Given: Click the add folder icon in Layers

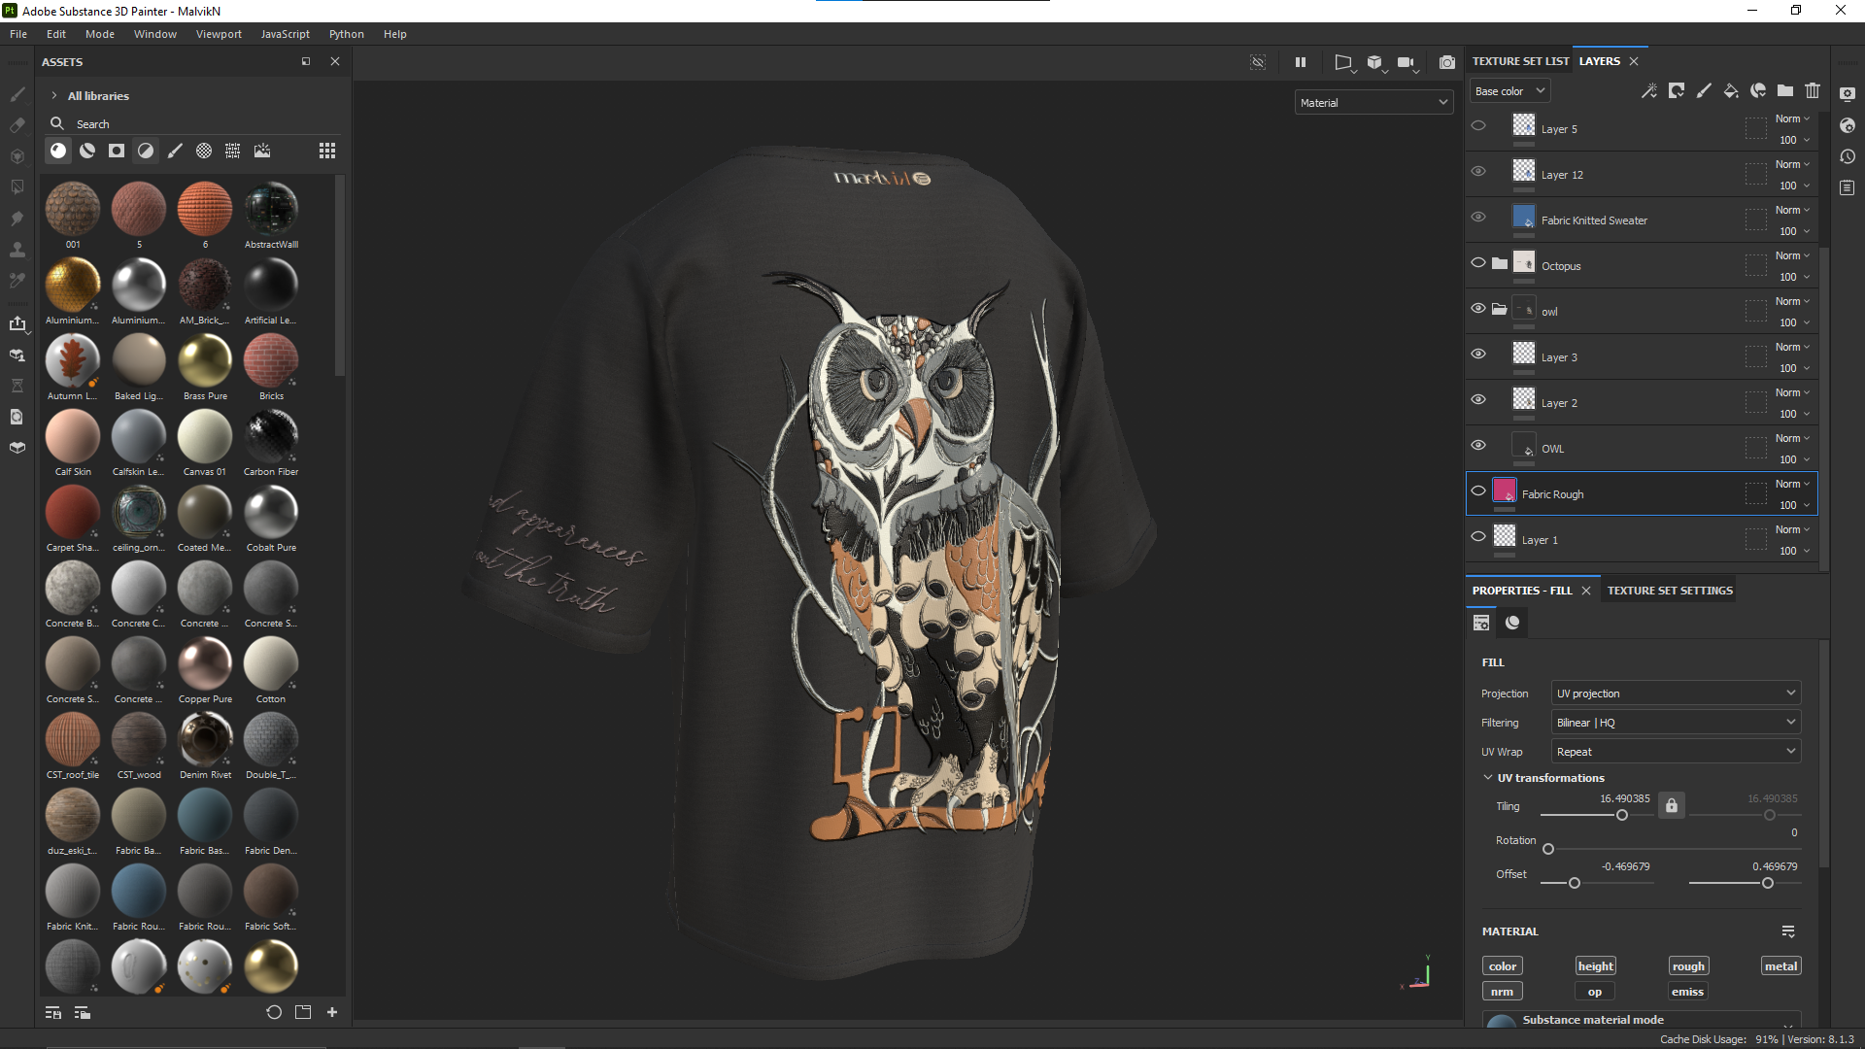Looking at the screenshot, I should [x=1785, y=91].
